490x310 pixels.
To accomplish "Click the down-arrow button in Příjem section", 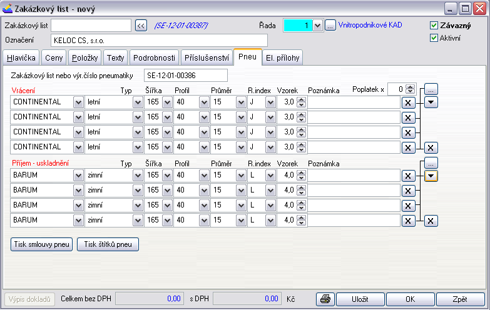I will (x=431, y=176).
